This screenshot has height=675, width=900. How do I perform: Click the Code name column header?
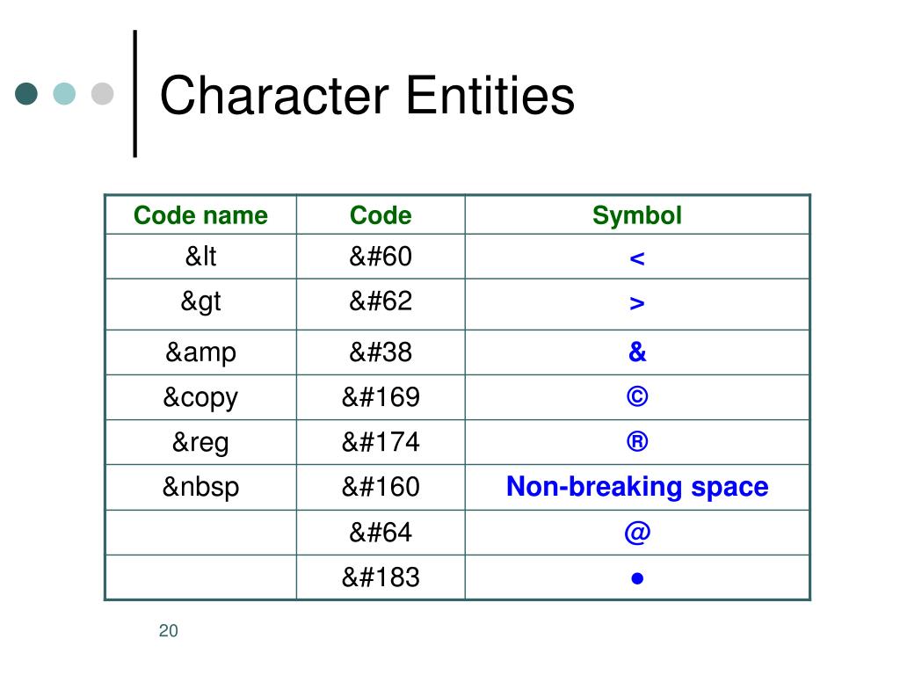[201, 215]
